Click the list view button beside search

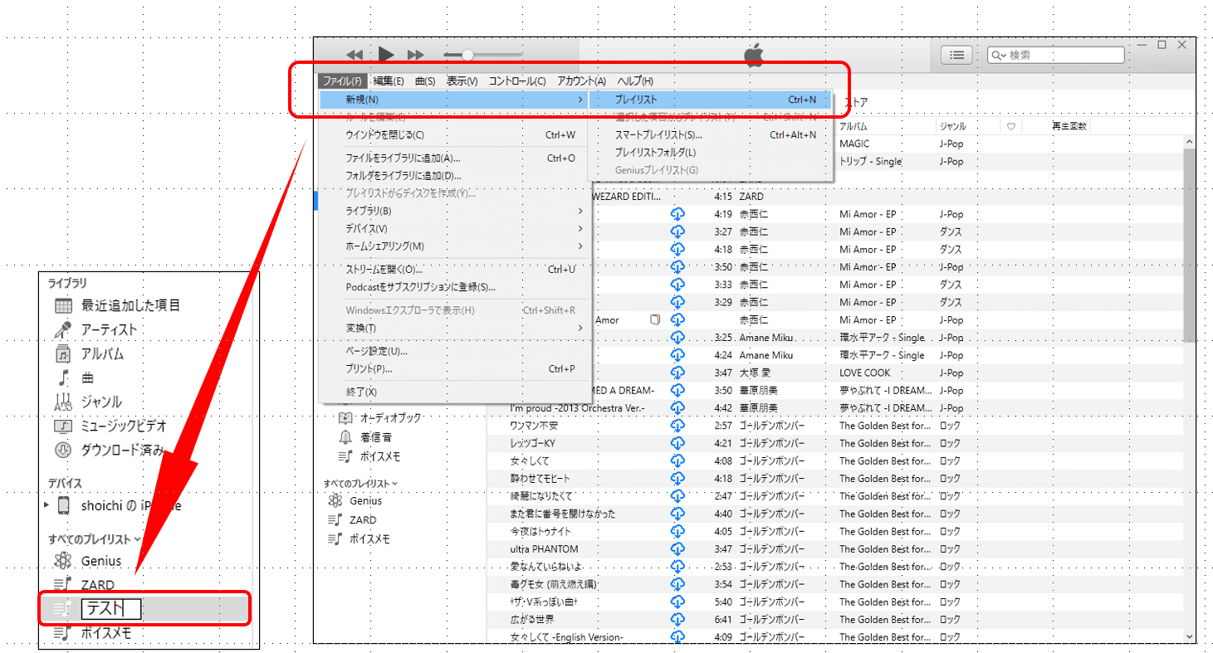pyautogui.click(x=957, y=55)
